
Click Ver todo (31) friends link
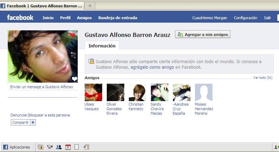pos(263,78)
